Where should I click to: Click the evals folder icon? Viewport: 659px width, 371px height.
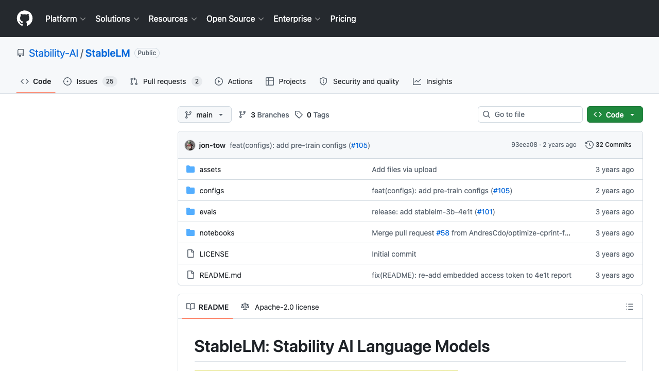[x=190, y=212]
